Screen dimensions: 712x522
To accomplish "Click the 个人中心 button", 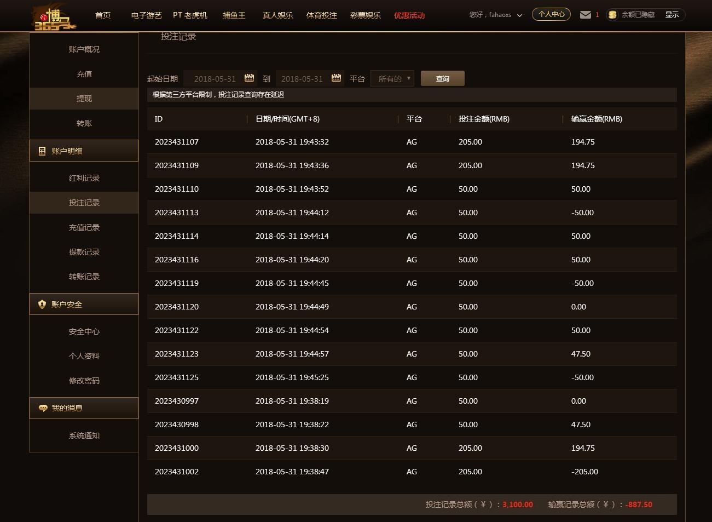I will click(x=551, y=14).
